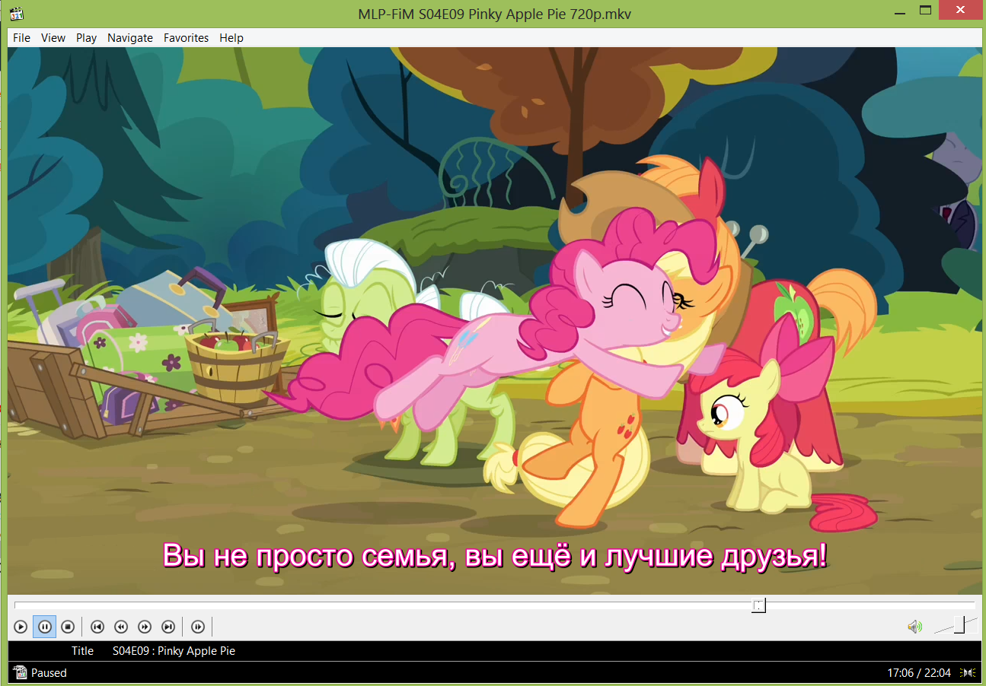Open the View menu

53,38
